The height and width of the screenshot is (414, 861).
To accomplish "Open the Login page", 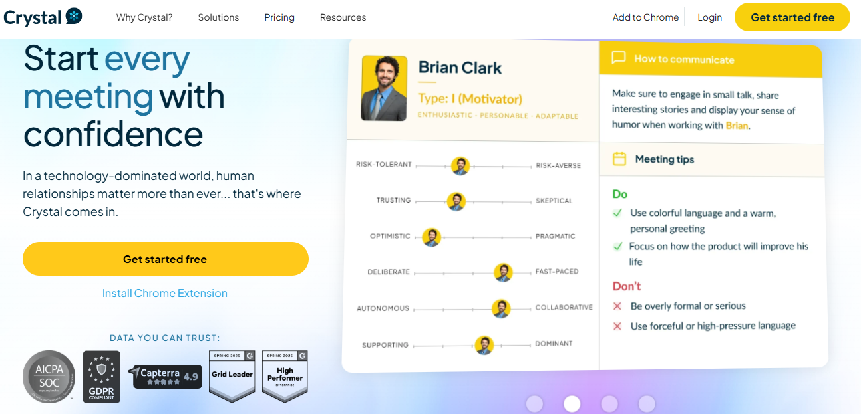I will tap(709, 17).
